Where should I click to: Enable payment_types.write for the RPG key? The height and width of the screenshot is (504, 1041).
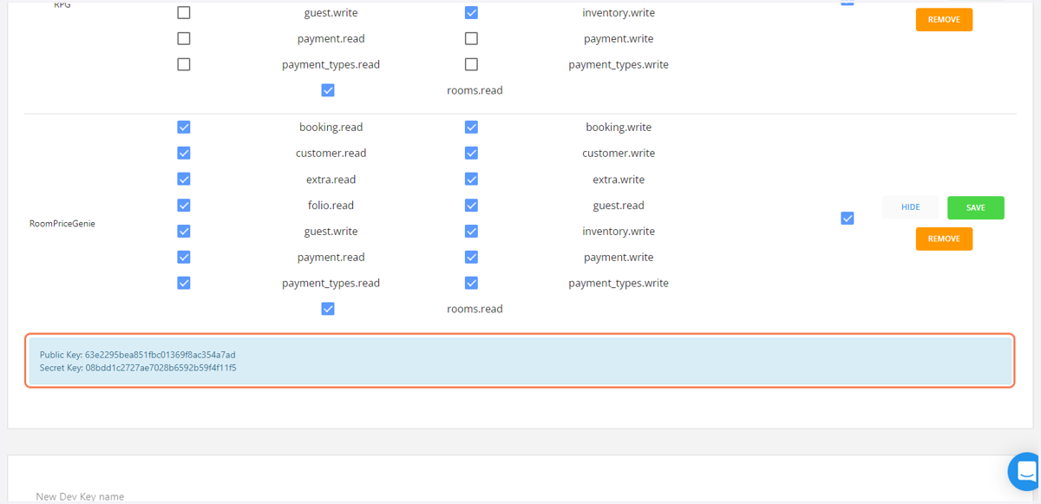(x=471, y=64)
